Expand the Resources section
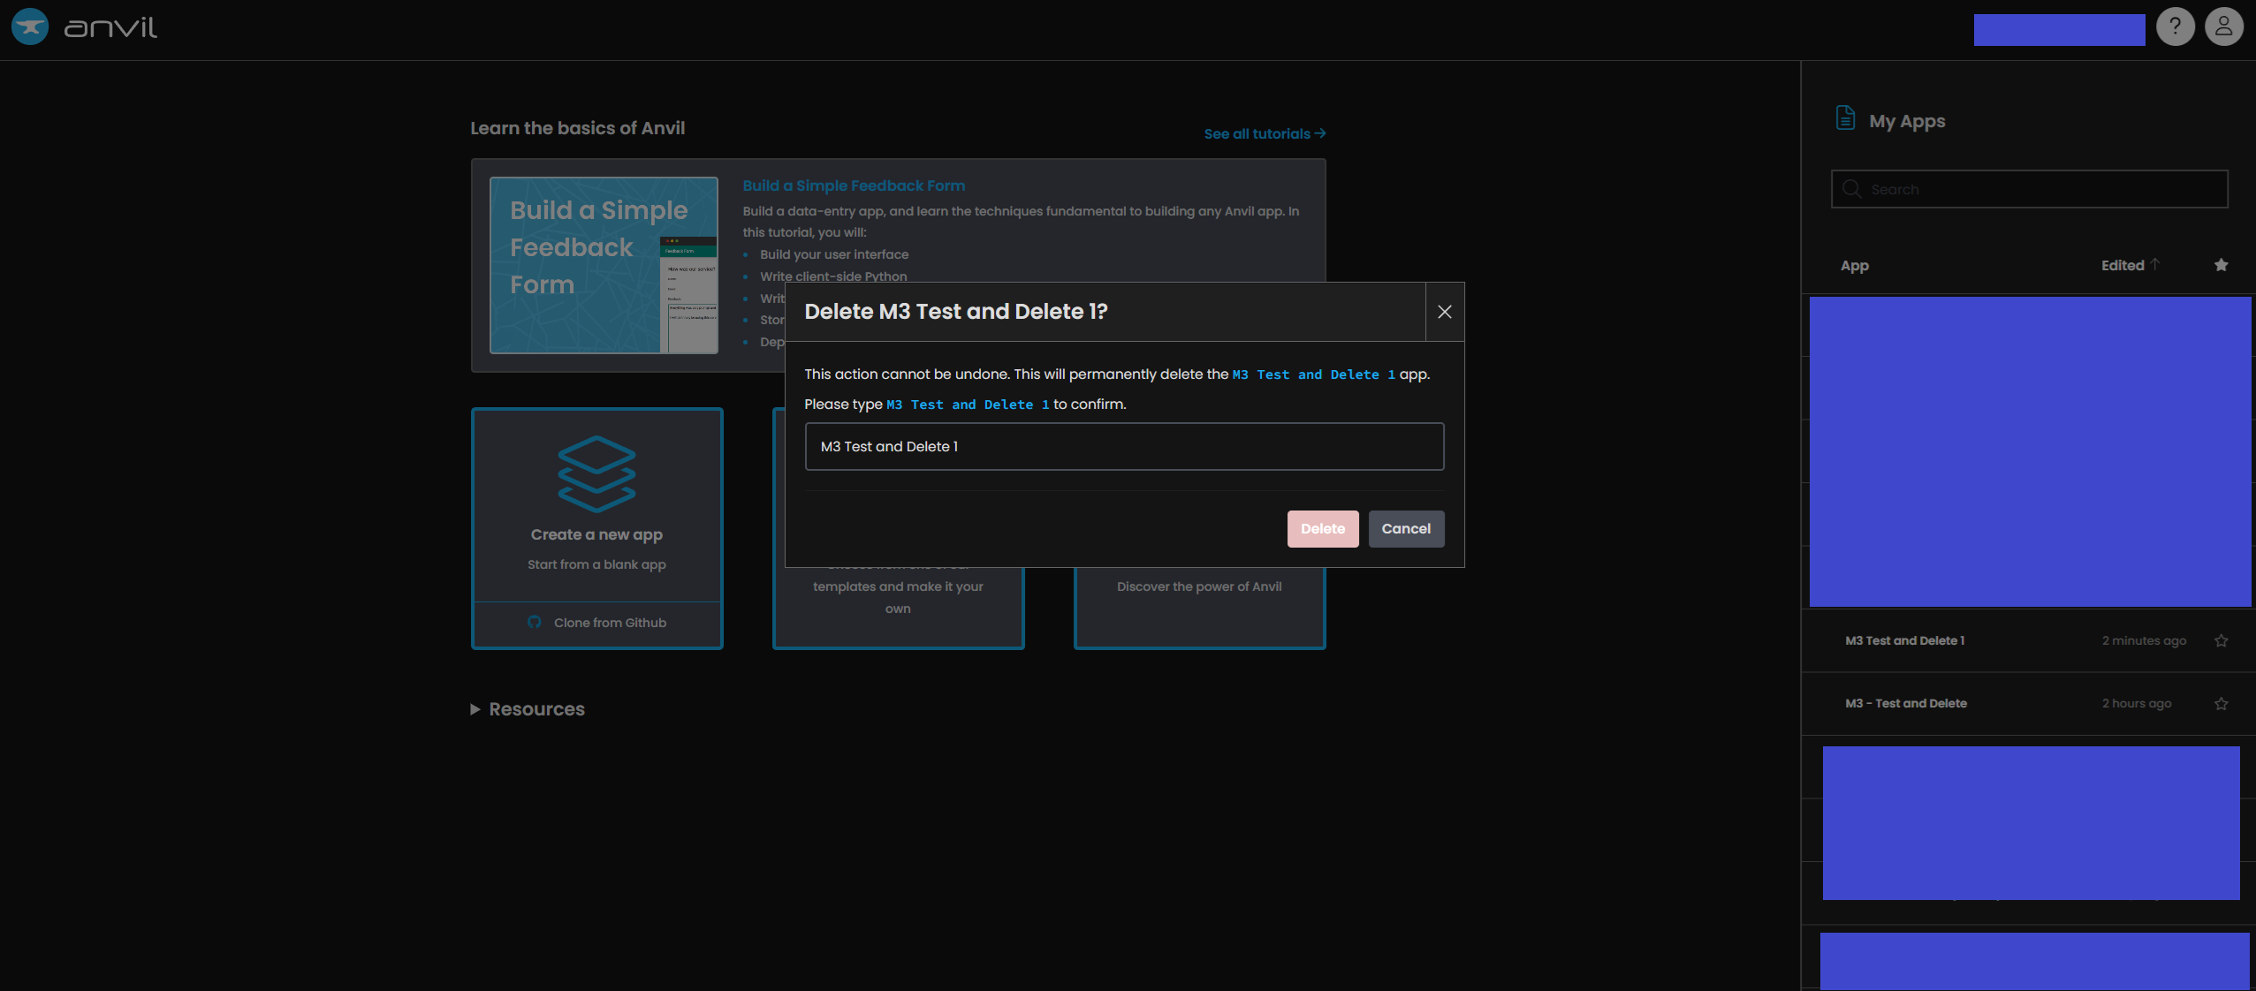Image resolution: width=2256 pixels, height=991 pixels. 528,709
